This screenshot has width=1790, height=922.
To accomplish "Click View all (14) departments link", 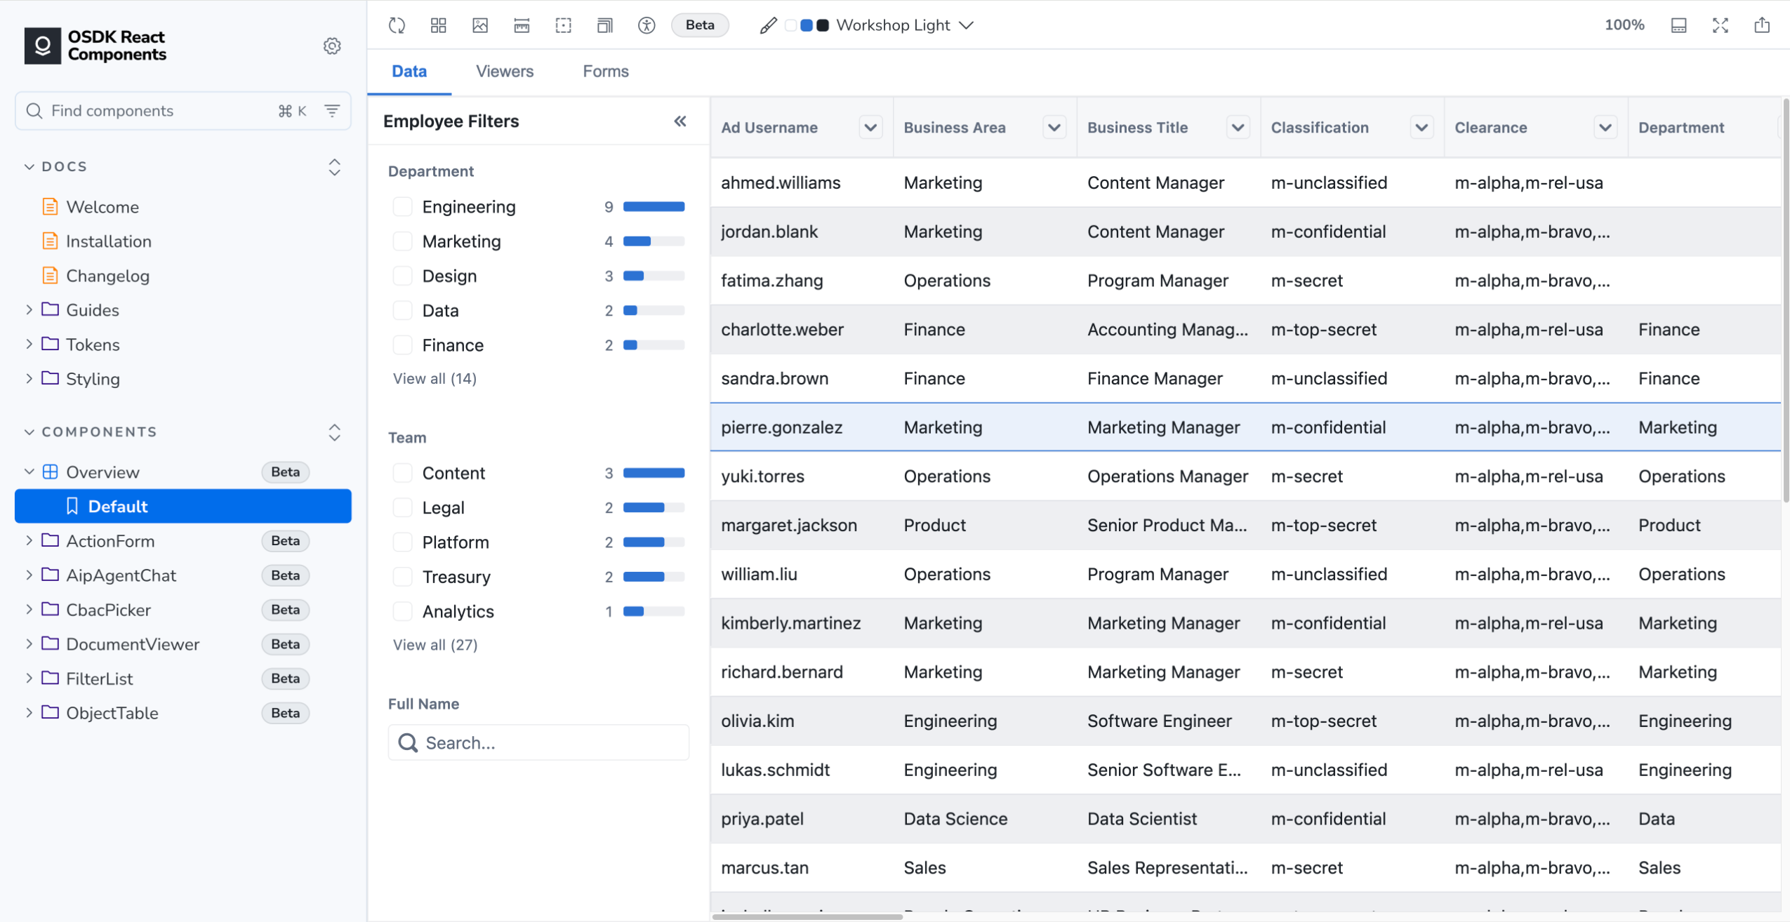I will coord(435,378).
